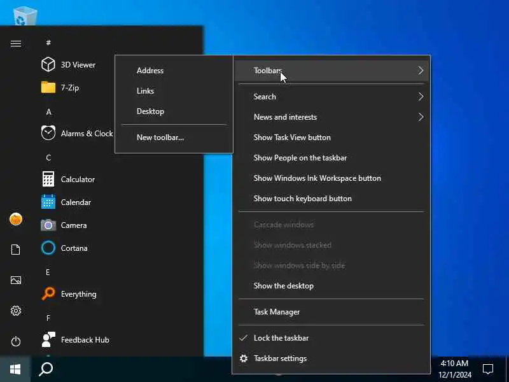Select News and interests entry
Viewport: 509px width, 382px height.
point(331,117)
